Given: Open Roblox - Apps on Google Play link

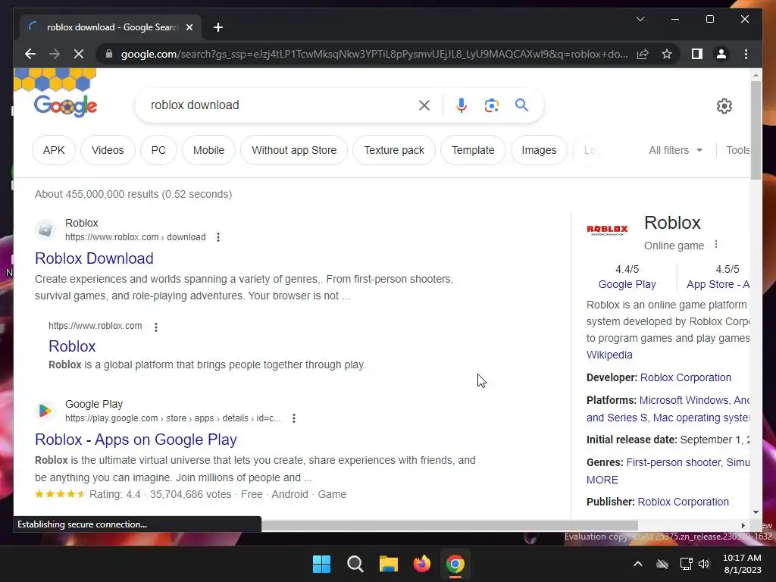Looking at the screenshot, I should click(x=136, y=440).
